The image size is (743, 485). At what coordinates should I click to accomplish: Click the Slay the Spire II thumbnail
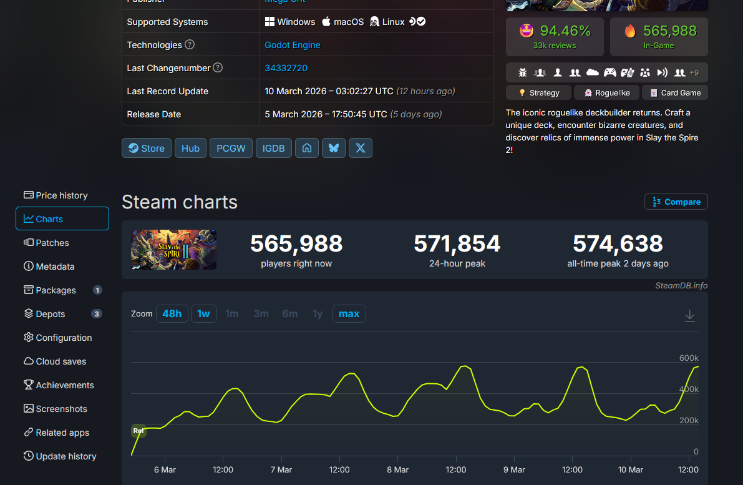tap(174, 250)
